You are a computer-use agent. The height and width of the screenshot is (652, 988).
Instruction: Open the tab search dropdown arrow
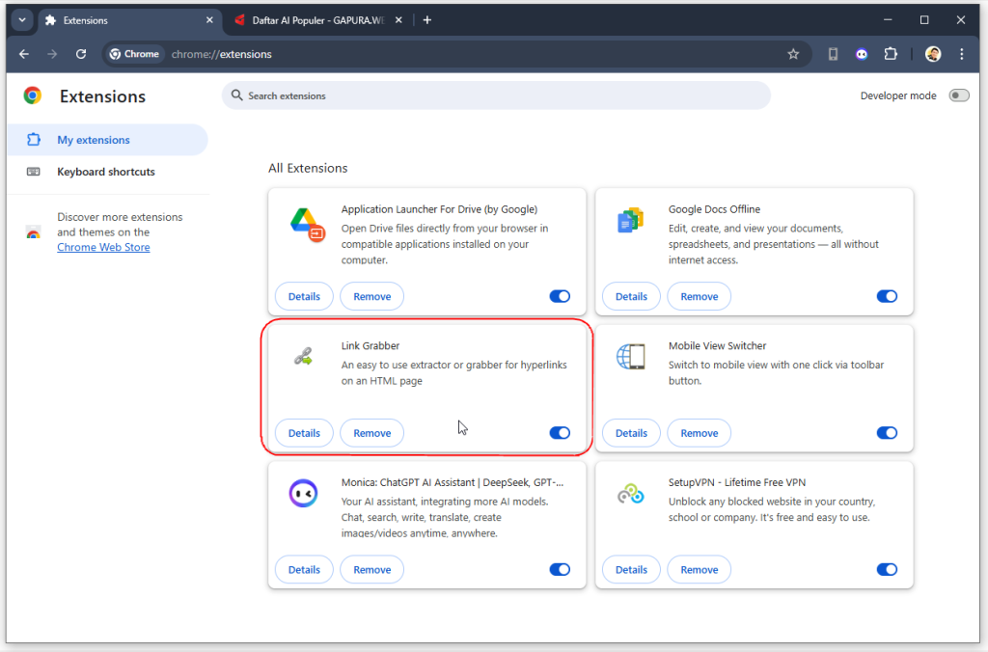pyautogui.click(x=22, y=20)
